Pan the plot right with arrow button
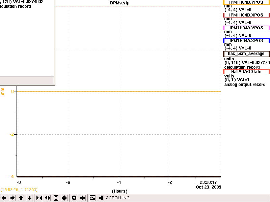The width and height of the screenshot is (270, 202). click(12, 198)
